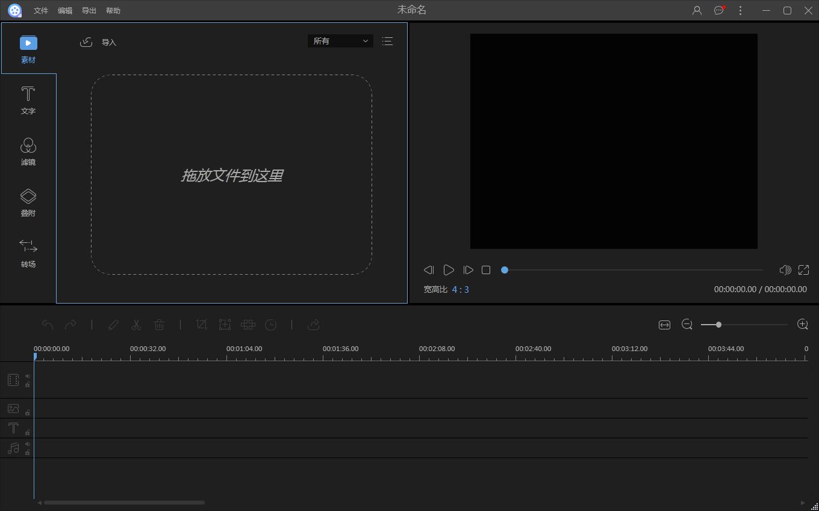This screenshot has height=511, width=819.
Task: Open the 所有 media type dropdown
Action: [340, 41]
